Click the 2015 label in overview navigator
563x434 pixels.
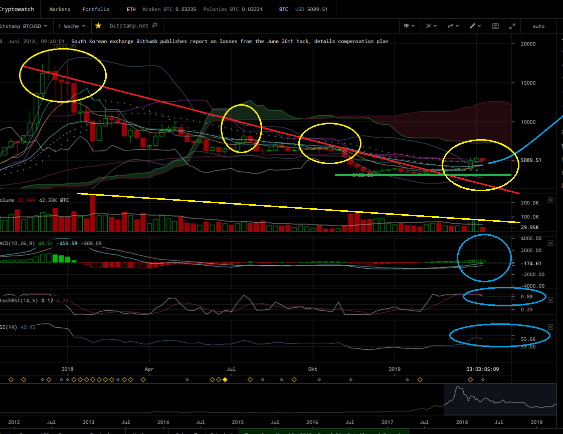pos(237,422)
